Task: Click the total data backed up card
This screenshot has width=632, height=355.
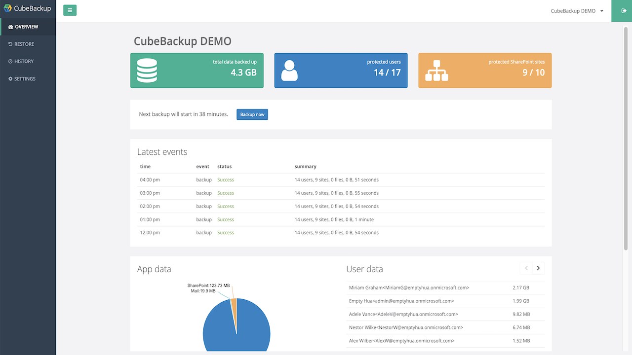Action: coord(197,71)
